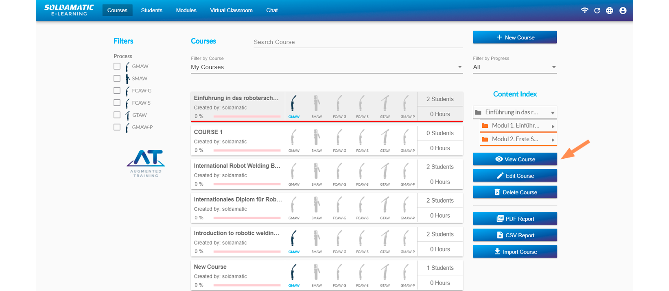Image resolution: width=669 pixels, height=291 pixels.
Task: Check the SMAW process filter
Action: [x=117, y=78]
